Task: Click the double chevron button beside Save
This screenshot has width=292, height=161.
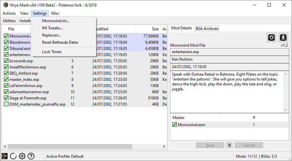Action: (229, 145)
